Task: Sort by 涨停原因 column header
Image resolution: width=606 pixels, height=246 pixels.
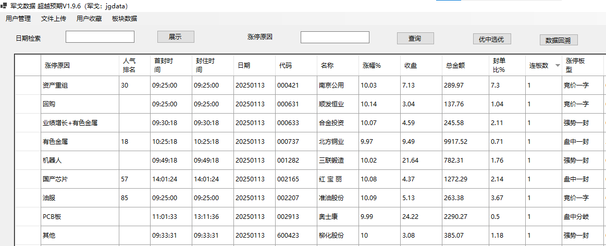Action: point(80,65)
